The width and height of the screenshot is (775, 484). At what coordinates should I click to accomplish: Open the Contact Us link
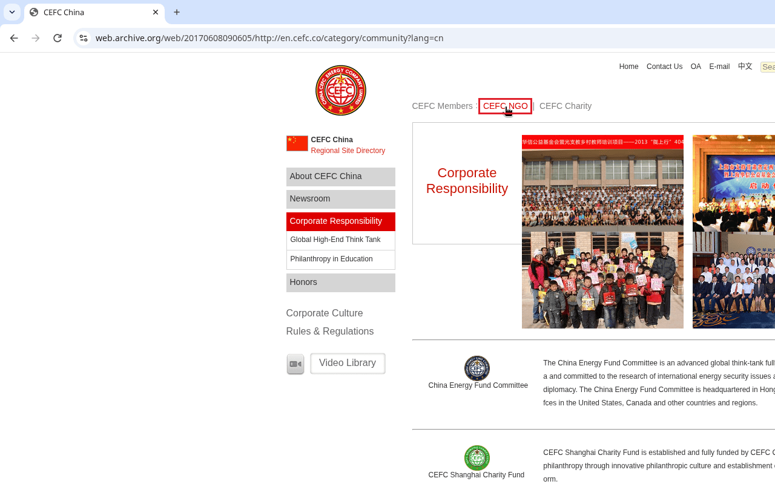[664, 67]
